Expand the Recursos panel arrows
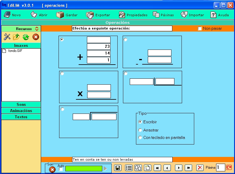The image size is (235, 174). click(x=37, y=29)
